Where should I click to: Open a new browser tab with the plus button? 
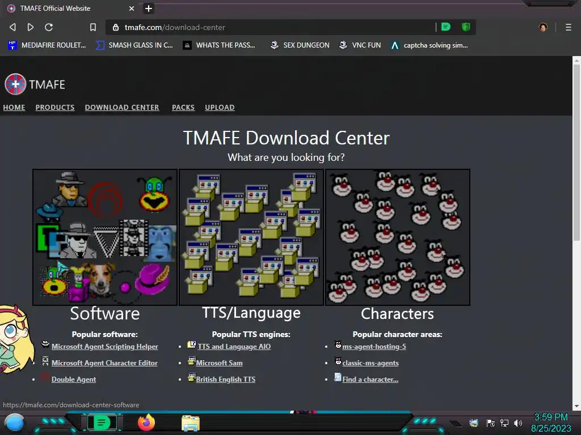[149, 8]
